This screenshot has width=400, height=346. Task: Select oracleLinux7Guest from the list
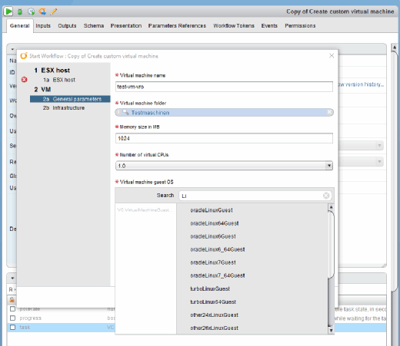(213, 262)
